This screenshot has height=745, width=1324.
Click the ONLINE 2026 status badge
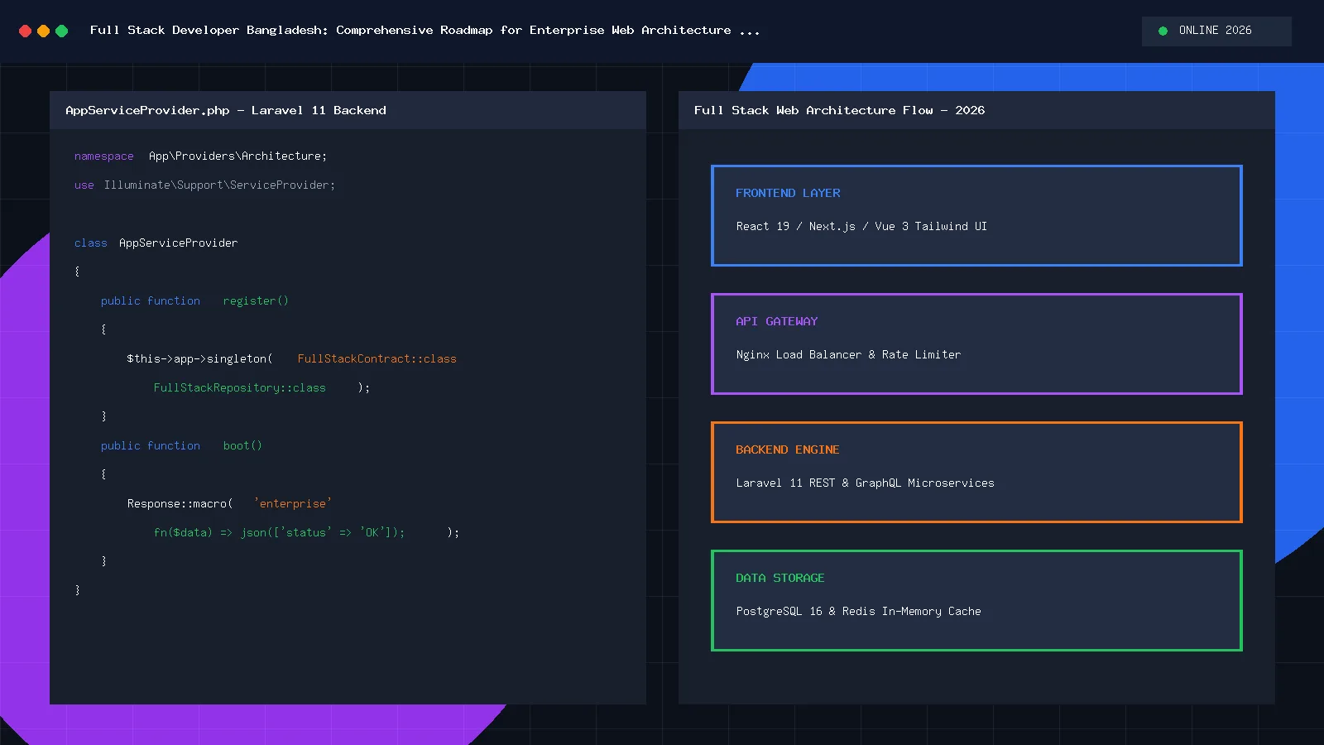pos(1216,31)
